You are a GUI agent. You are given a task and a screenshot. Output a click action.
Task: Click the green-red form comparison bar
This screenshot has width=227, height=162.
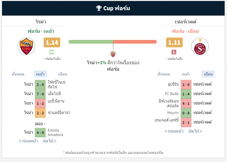pos(113,42)
